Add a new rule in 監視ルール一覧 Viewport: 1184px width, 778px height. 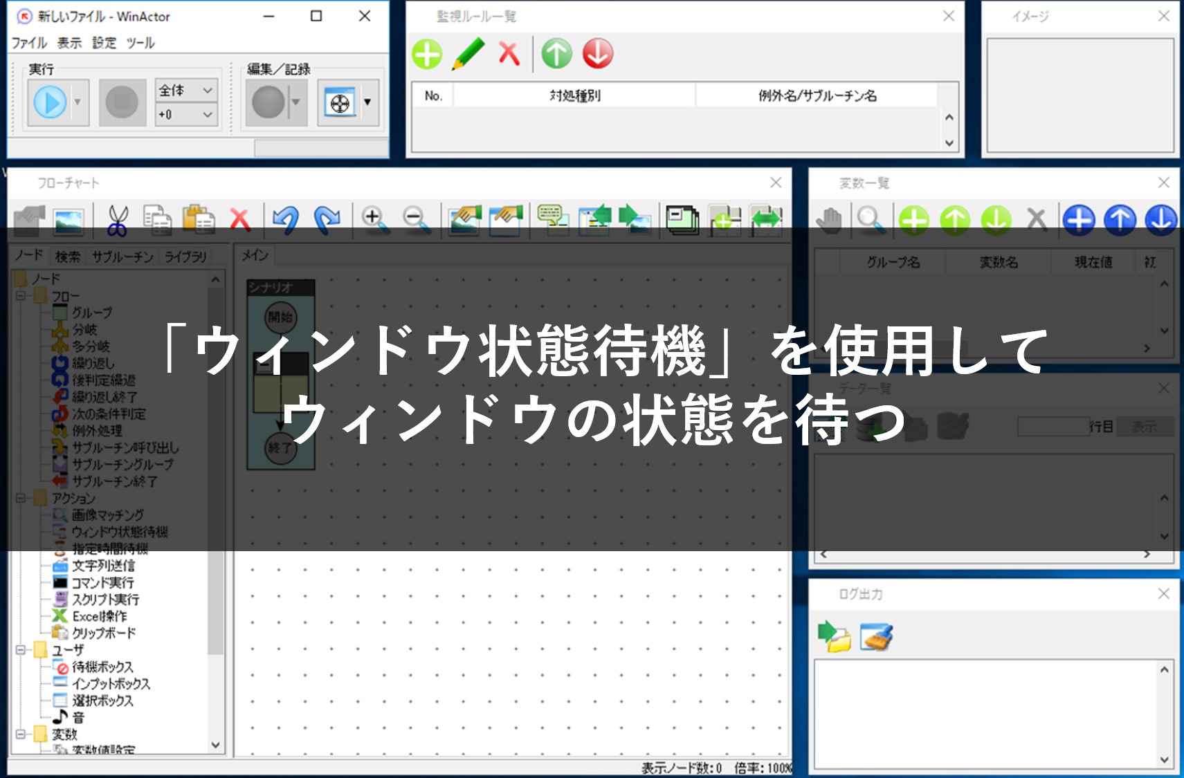427,54
